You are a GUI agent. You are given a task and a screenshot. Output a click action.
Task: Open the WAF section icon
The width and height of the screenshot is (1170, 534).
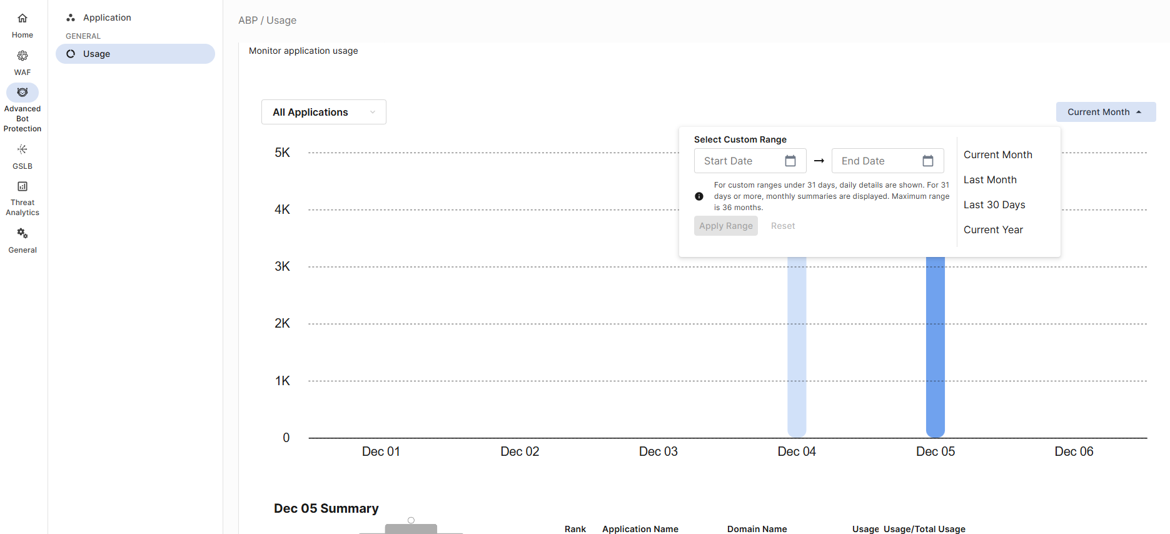tap(23, 56)
